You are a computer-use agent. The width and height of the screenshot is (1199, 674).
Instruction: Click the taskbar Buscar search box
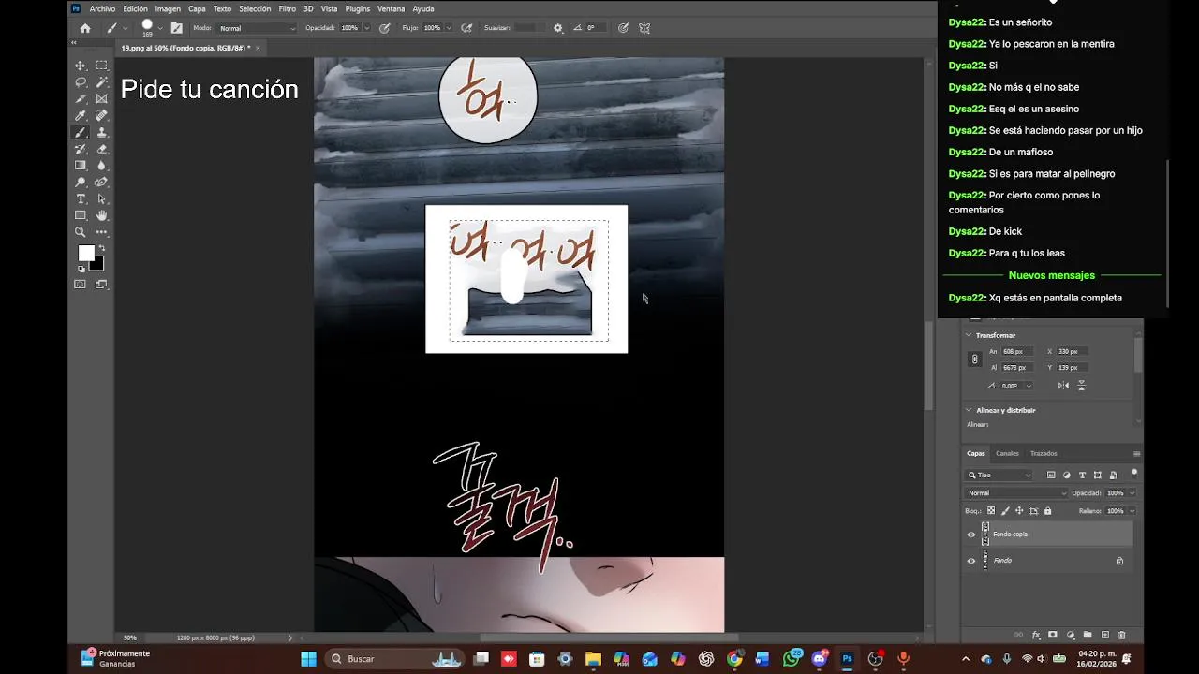(395, 659)
